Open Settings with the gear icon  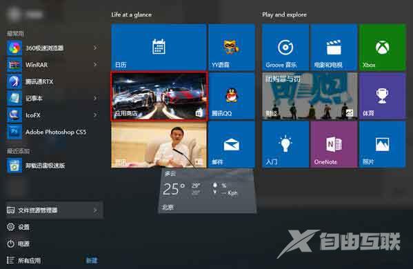[x=19, y=227]
